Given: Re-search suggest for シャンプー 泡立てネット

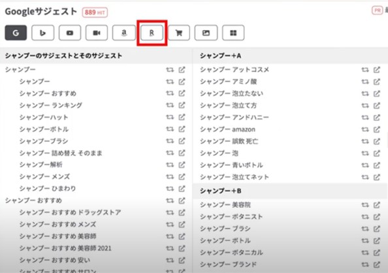Looking at the screenshot, I should coord(365,177).
